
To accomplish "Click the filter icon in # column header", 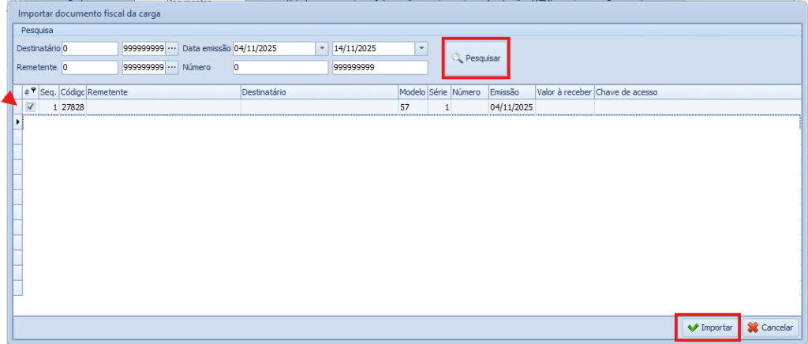I will pyautogui.click(x=33, y=92).
